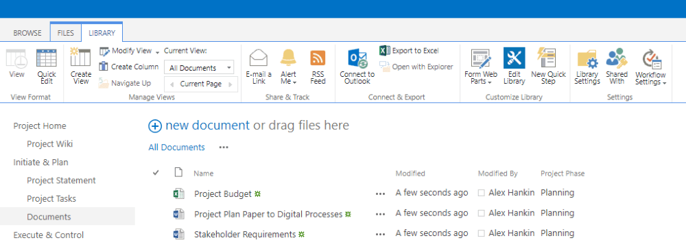Image resolution: width=686 pixels, height=249 pixels.
Task: Click Word icon beside Stakeholder Requirements
Action: click(x=178, y=235)
